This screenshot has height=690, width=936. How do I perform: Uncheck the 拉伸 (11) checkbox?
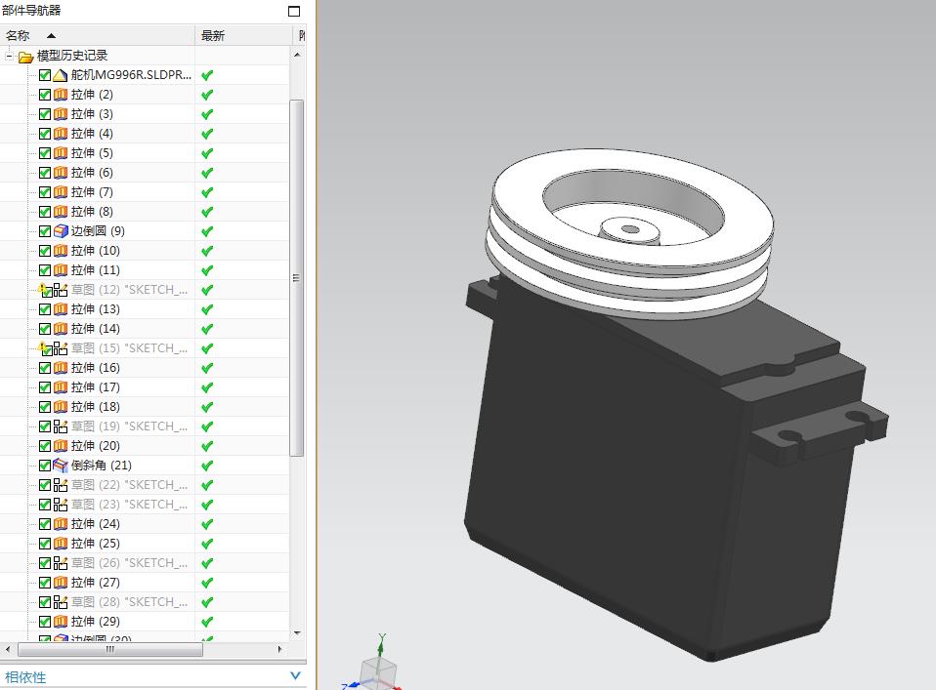tap(45, 270)
